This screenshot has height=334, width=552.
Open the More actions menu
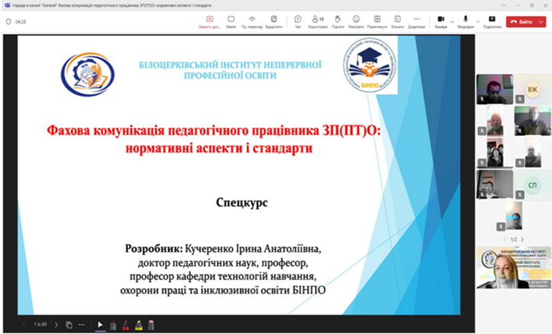[x=417, y=21]
